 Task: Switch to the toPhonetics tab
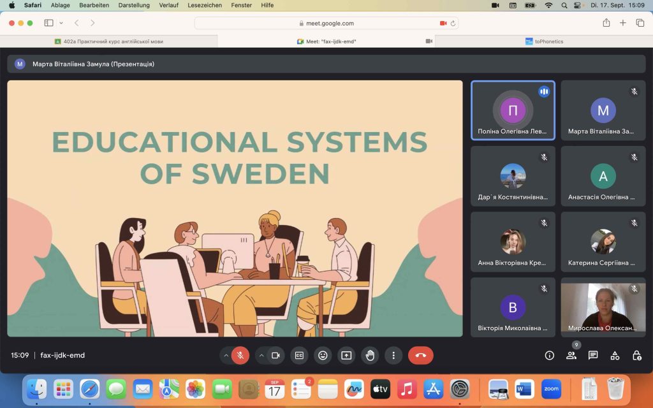(544, 41)
